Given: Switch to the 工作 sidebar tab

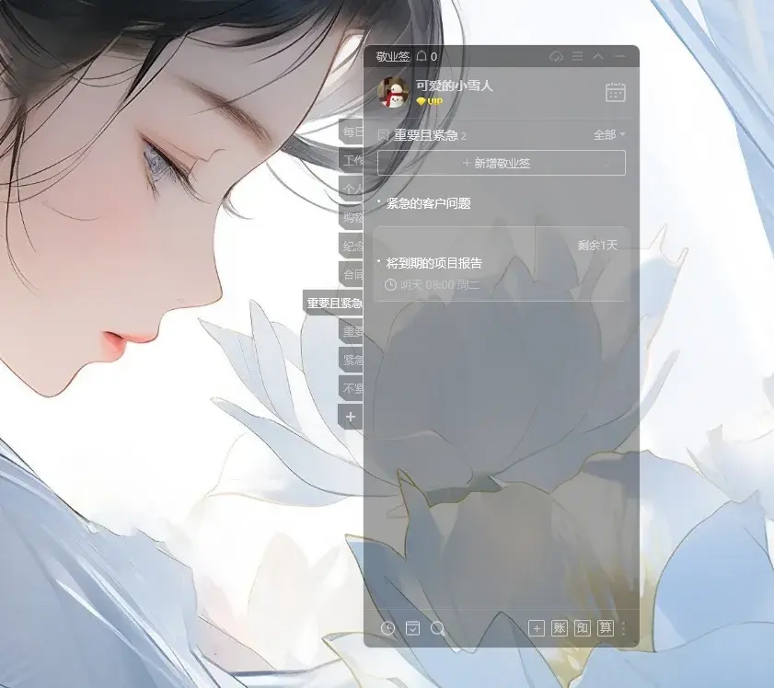Looking at the screenshot, I should pos(351,160).
